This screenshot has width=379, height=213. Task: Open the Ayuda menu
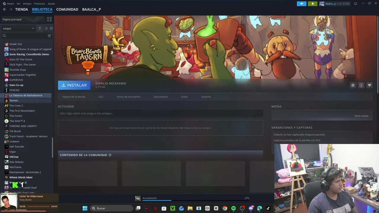[x=52, y=4]
